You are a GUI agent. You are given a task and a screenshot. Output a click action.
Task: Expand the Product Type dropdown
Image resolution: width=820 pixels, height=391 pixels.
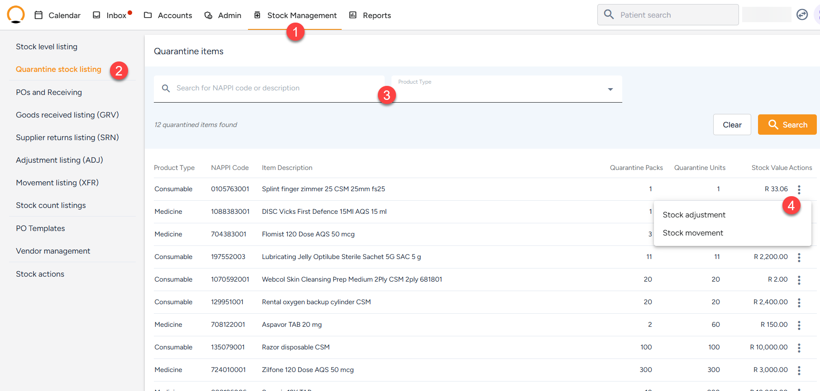(610, 90)
